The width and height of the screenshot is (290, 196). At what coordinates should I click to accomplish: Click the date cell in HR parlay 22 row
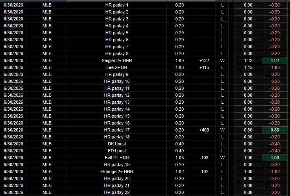13,192
